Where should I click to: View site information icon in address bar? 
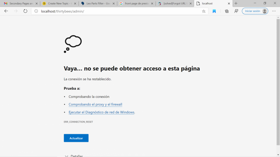tap(36, 11)
